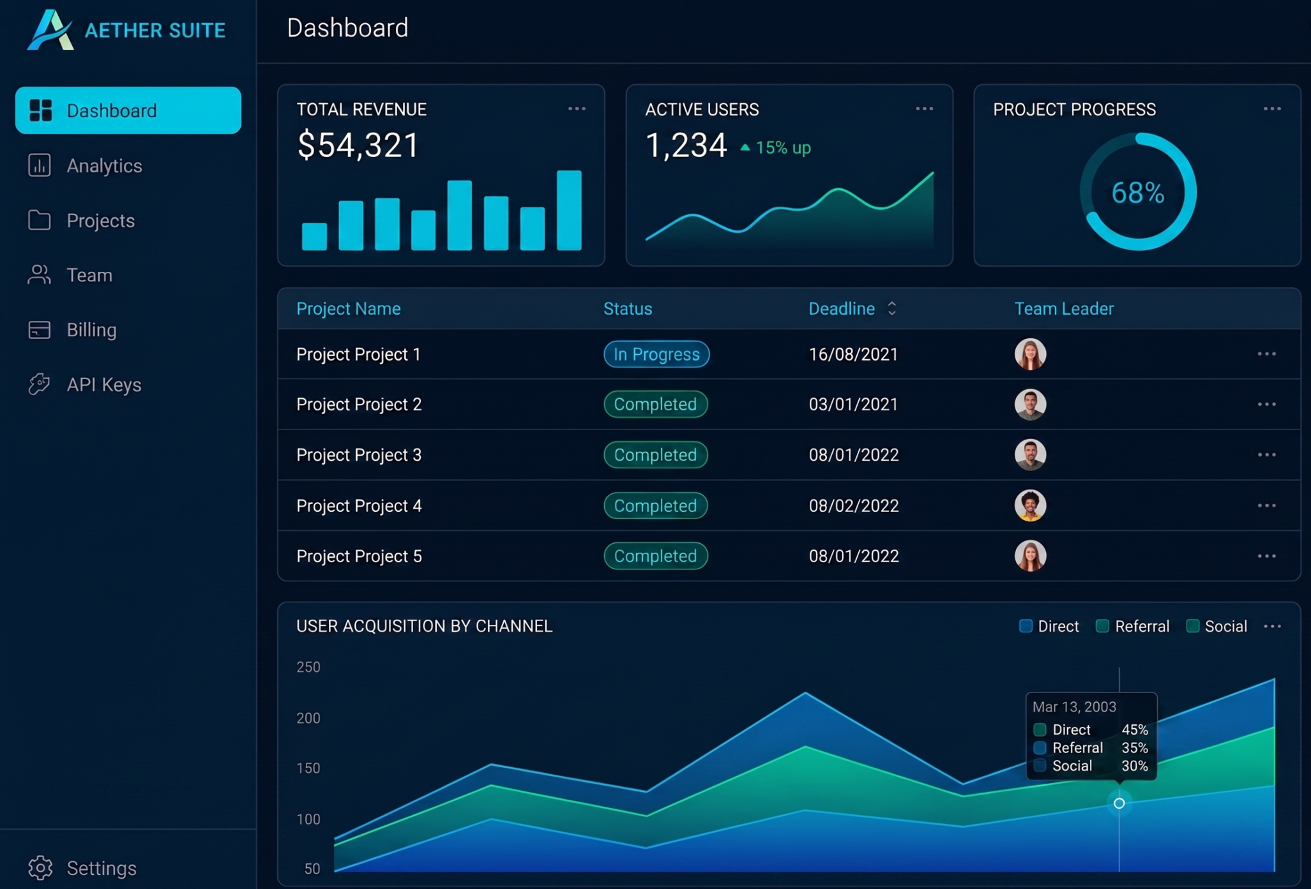This screenshot has height=889, width=1311.
Task: Toggle the Direct legend item
Action: pos(1049,627)
